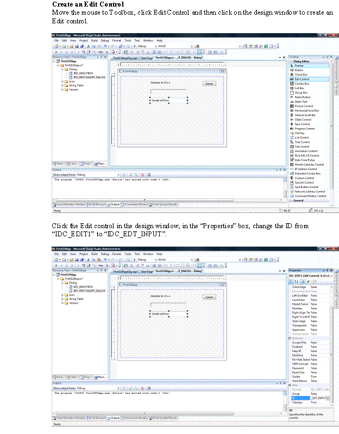Collapse the Behavior group in Properties panel
The image size is (339, 434).
point(290,338)
